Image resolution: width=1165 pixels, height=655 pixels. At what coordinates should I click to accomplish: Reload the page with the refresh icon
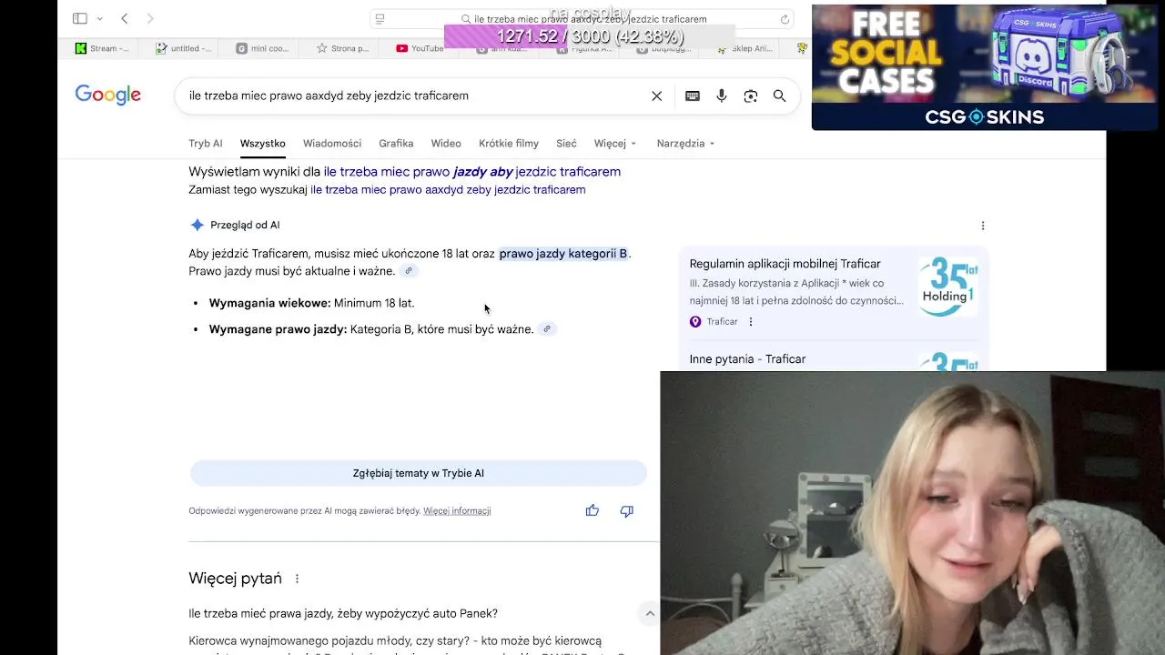[x=785, y=19]
